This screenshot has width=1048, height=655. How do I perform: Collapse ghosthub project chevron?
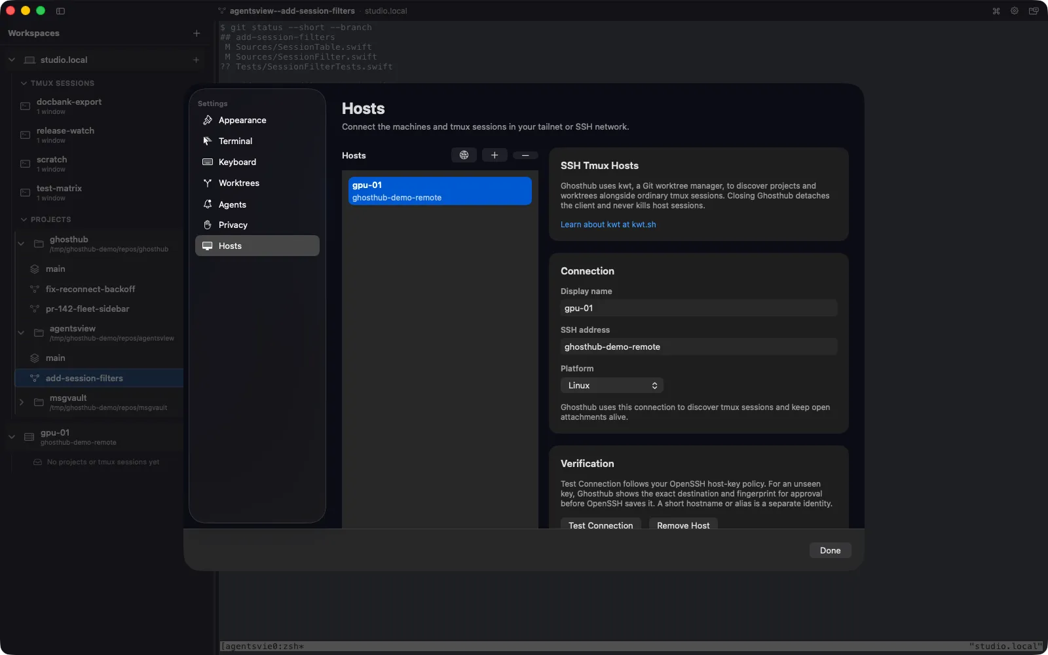click(21, 244)
